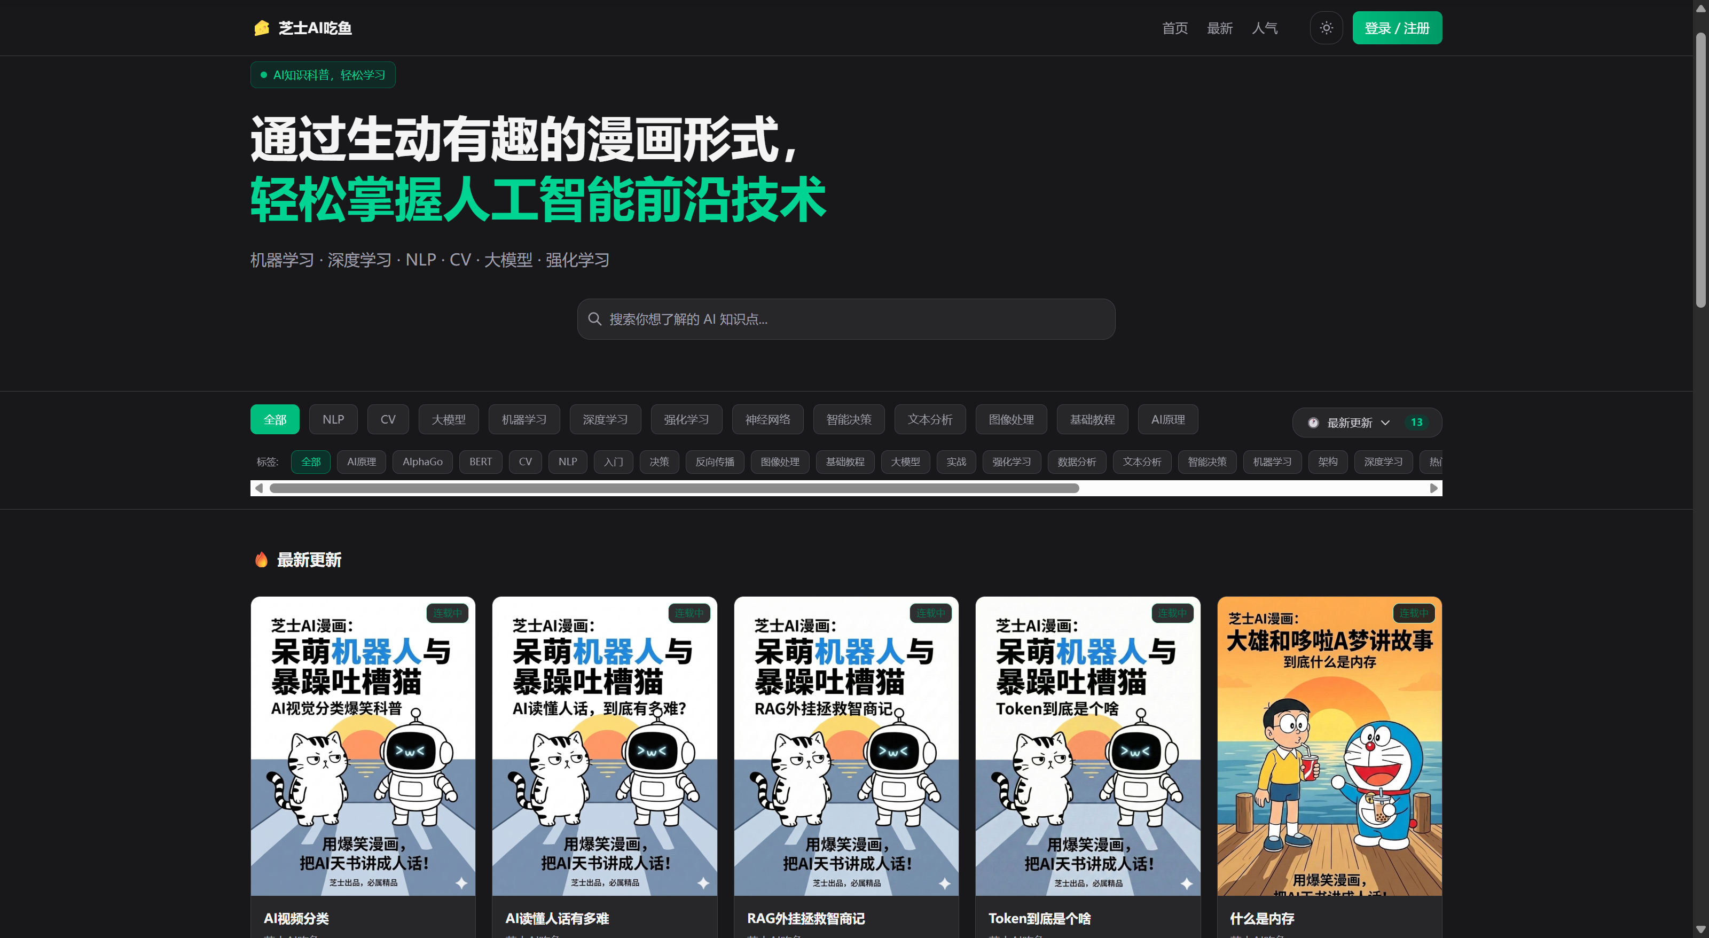Click the flame icon beside 最新更新 heading
Image resolution: width=1709 pixels, height=938 pixels.
[x=261, y=559]
